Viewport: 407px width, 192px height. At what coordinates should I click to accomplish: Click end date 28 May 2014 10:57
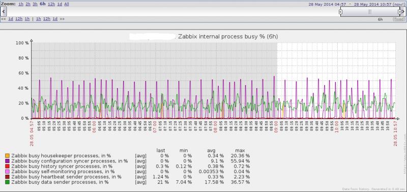coord(372,4)
